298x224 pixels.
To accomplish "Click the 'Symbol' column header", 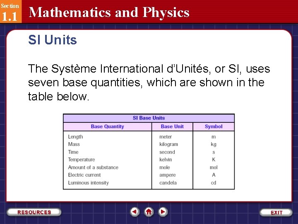I will (214, 127).
